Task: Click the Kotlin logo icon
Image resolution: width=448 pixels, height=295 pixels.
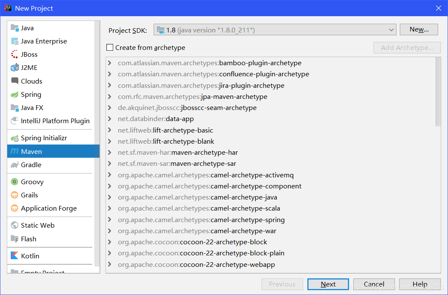Action: pyautogui.click(x=15, y=256)
